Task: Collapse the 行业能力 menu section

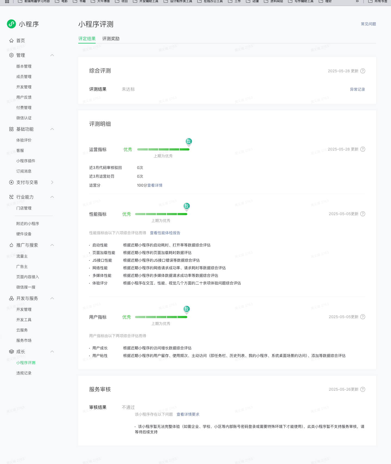Action: [x=52, y=197]
